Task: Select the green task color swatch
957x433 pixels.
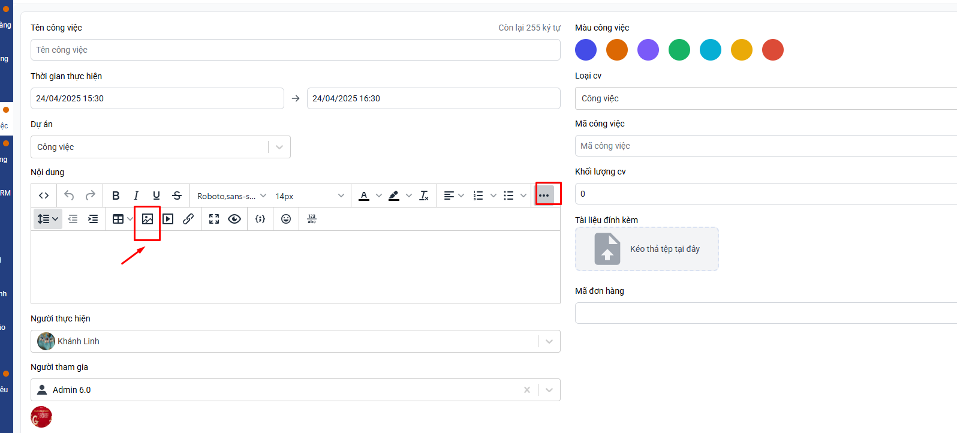Action: [679, 50]
